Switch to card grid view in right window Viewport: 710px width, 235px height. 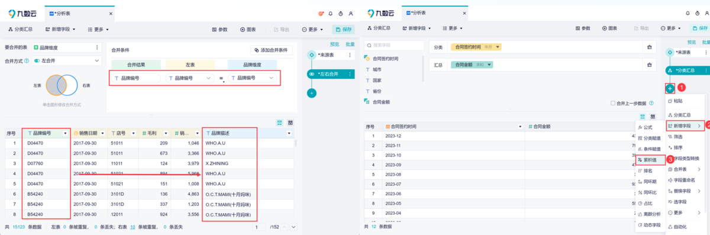(653, 117)
